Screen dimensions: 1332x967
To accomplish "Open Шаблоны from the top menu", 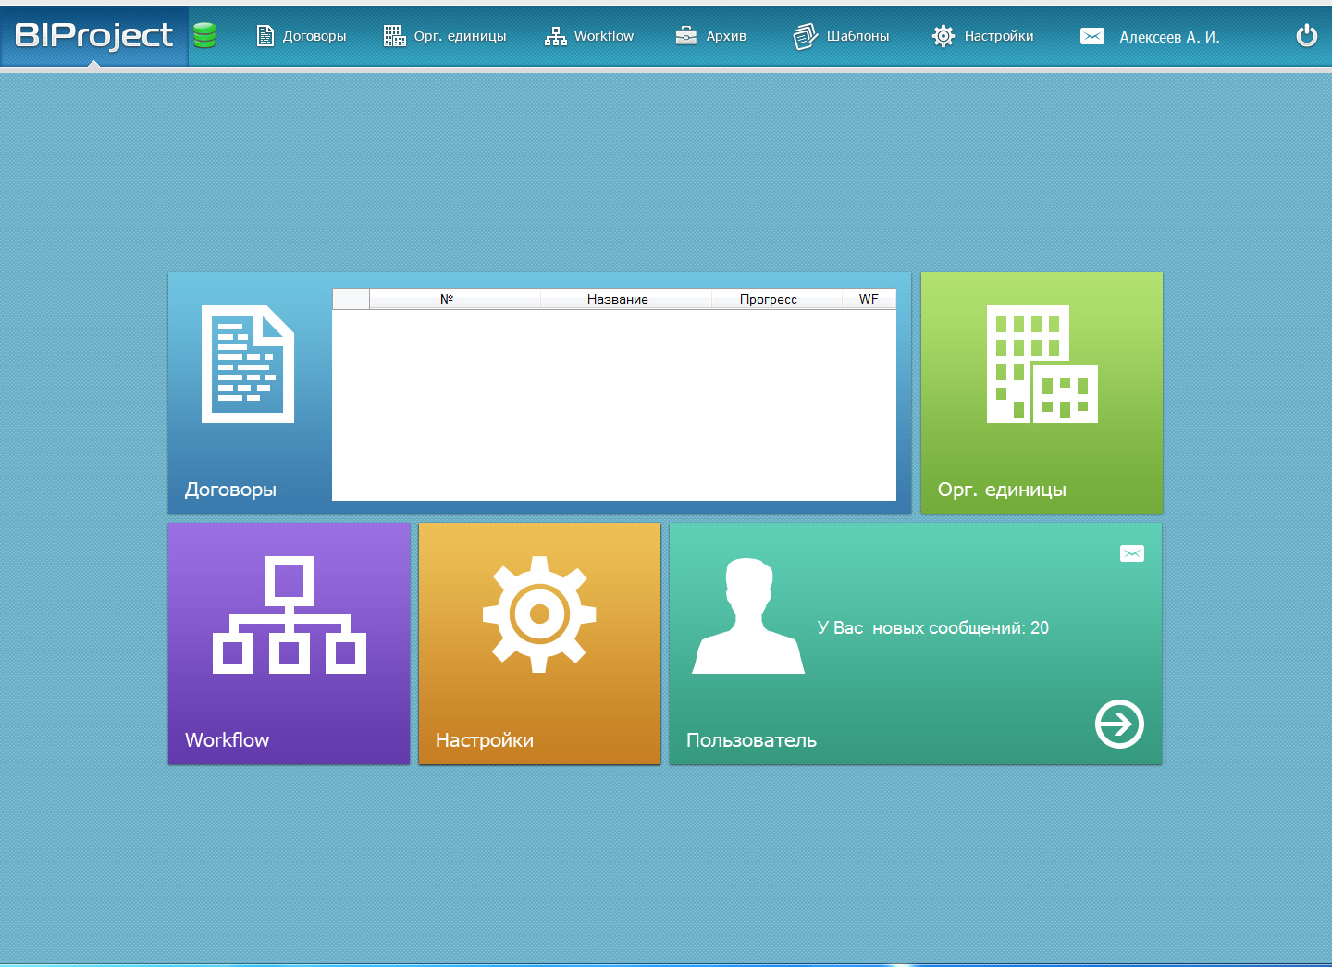I will coord(842,36).
